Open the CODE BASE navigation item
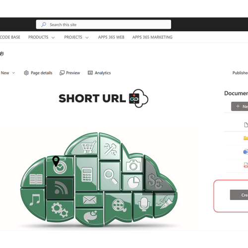This screenshot has height=248, width=248. coord(10,37)
